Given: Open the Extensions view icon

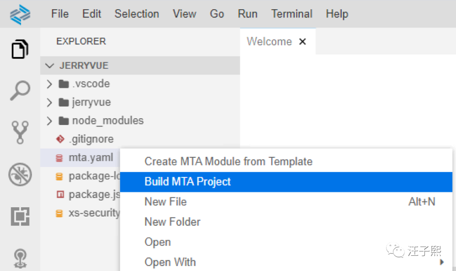Looking at the screenshot, I should (20, 216).
